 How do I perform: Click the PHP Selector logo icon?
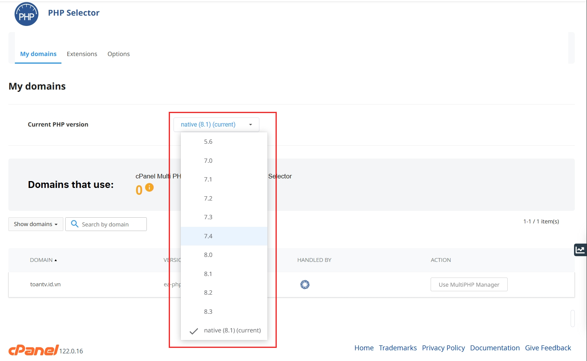coord(26,14)
